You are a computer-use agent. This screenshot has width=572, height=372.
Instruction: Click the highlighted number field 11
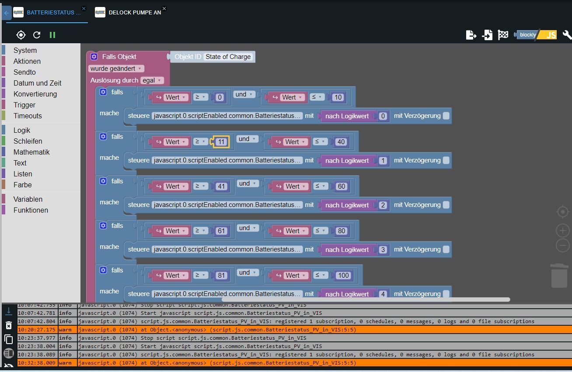click(221, 141)
